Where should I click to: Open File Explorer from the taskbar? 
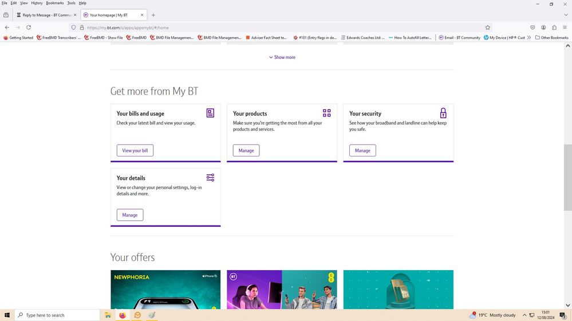click(107, 315)
